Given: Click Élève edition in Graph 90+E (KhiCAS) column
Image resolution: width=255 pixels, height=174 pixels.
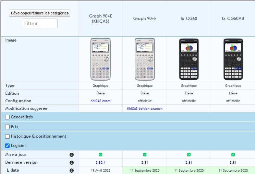Looking at the screenshot, I should tap(100, 93).
